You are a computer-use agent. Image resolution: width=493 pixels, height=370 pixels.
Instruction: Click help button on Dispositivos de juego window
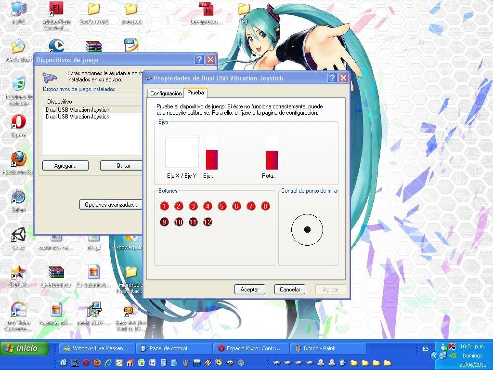point(199,59)
